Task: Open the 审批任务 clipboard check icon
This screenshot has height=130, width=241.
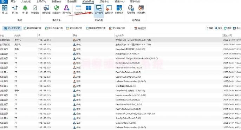Action: pyautogui.click(x=35, y=9)
